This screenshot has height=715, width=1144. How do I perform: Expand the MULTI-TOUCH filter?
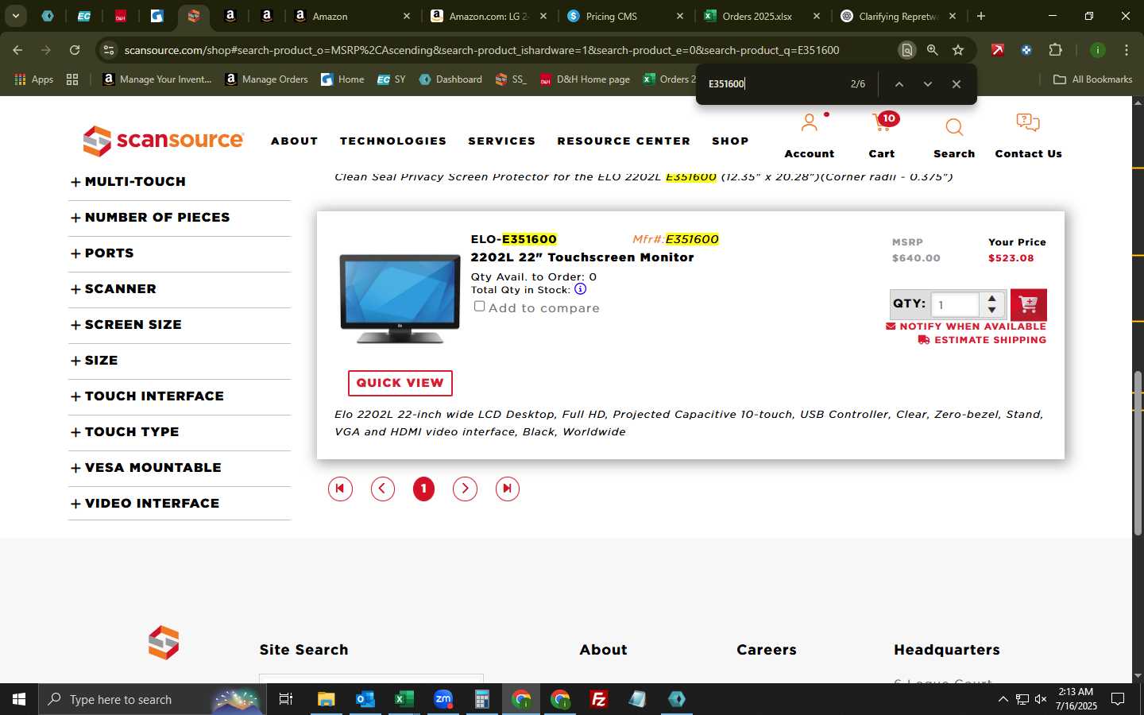(x=129, y=182)
